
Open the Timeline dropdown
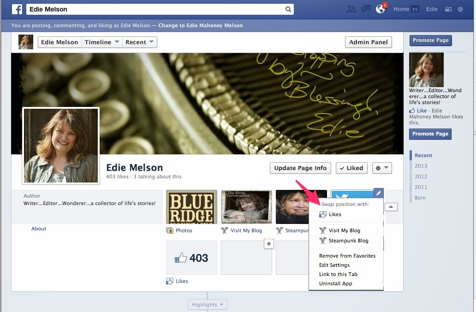pos(101,42)
